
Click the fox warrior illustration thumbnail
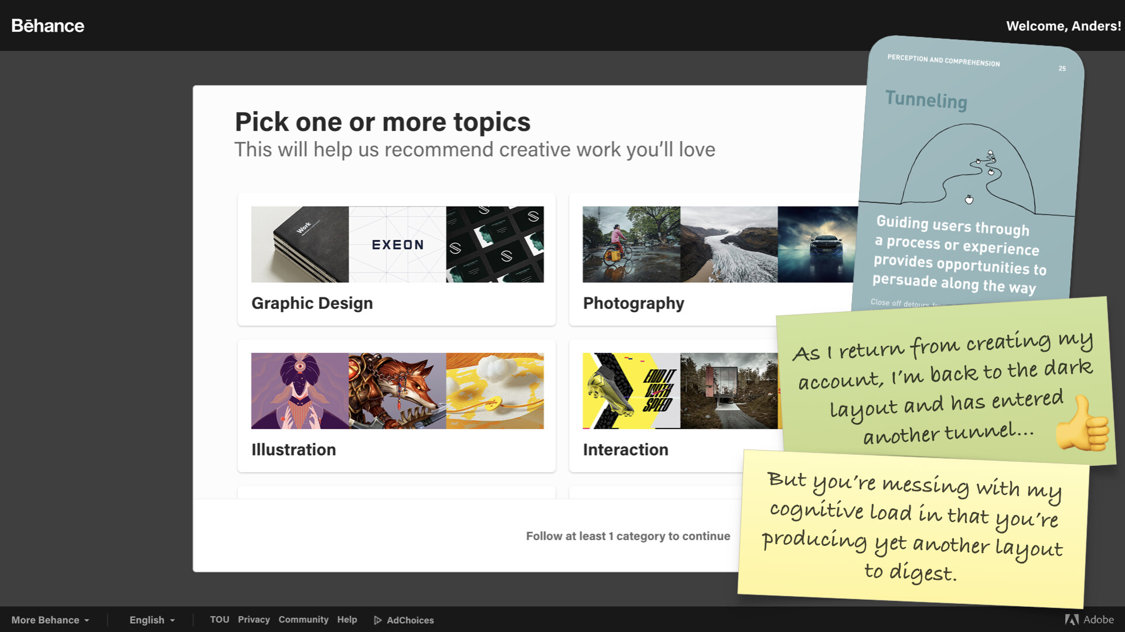(x=397, y=391)
